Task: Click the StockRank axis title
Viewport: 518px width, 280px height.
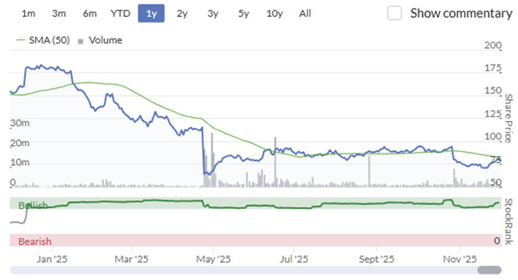Action: 509,222
